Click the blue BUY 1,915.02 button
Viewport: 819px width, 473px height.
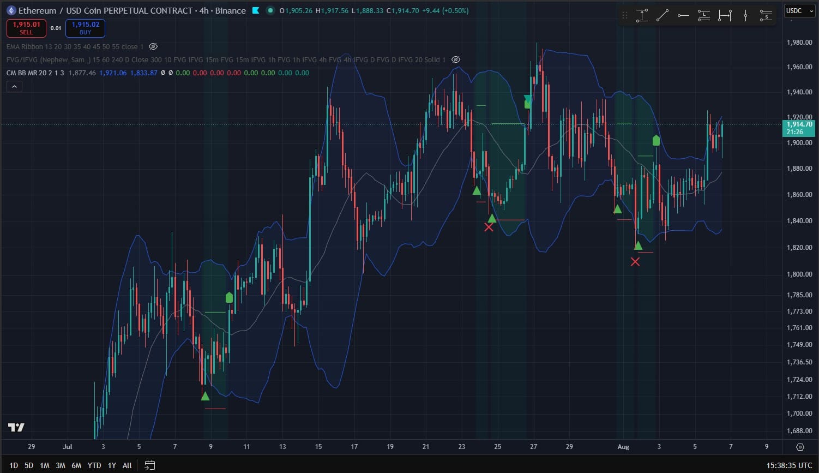pos(85,28)
